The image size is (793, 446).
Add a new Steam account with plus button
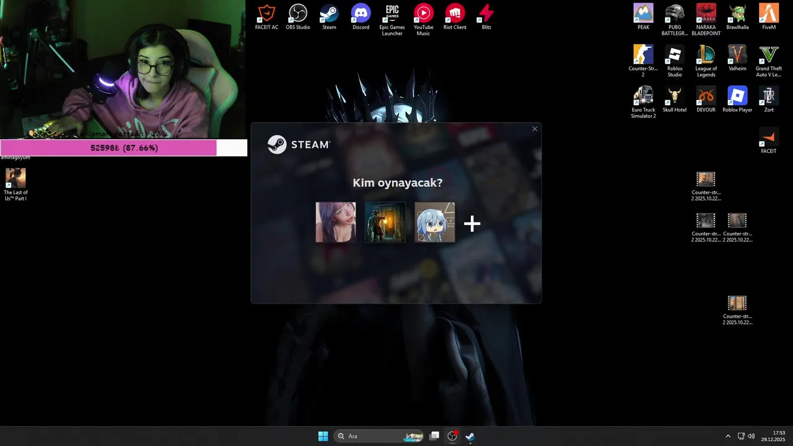click(472, 224)
